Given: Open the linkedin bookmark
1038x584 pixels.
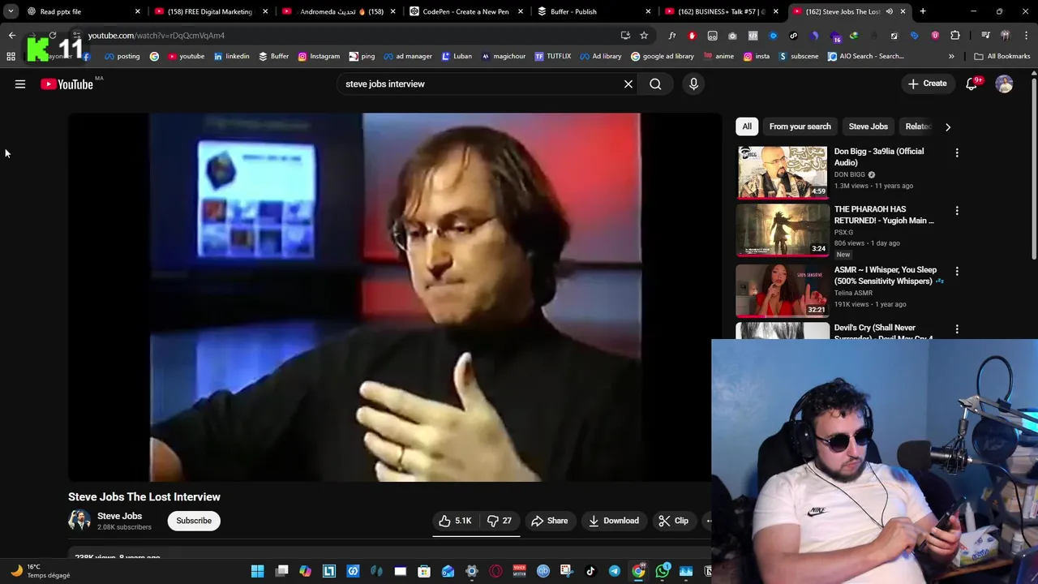Looking at the screenshot, I should coord(231,56).
